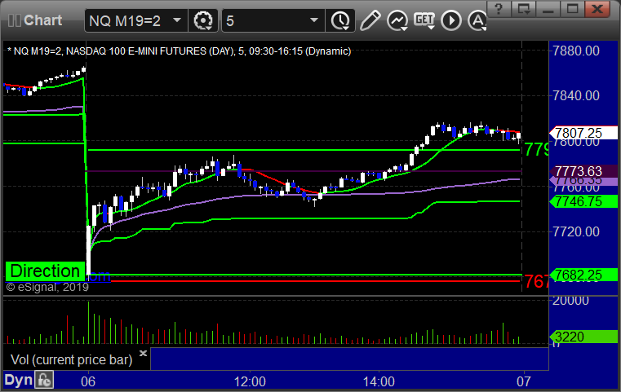Close the Vol current price bar tooltip

(143, 353)
